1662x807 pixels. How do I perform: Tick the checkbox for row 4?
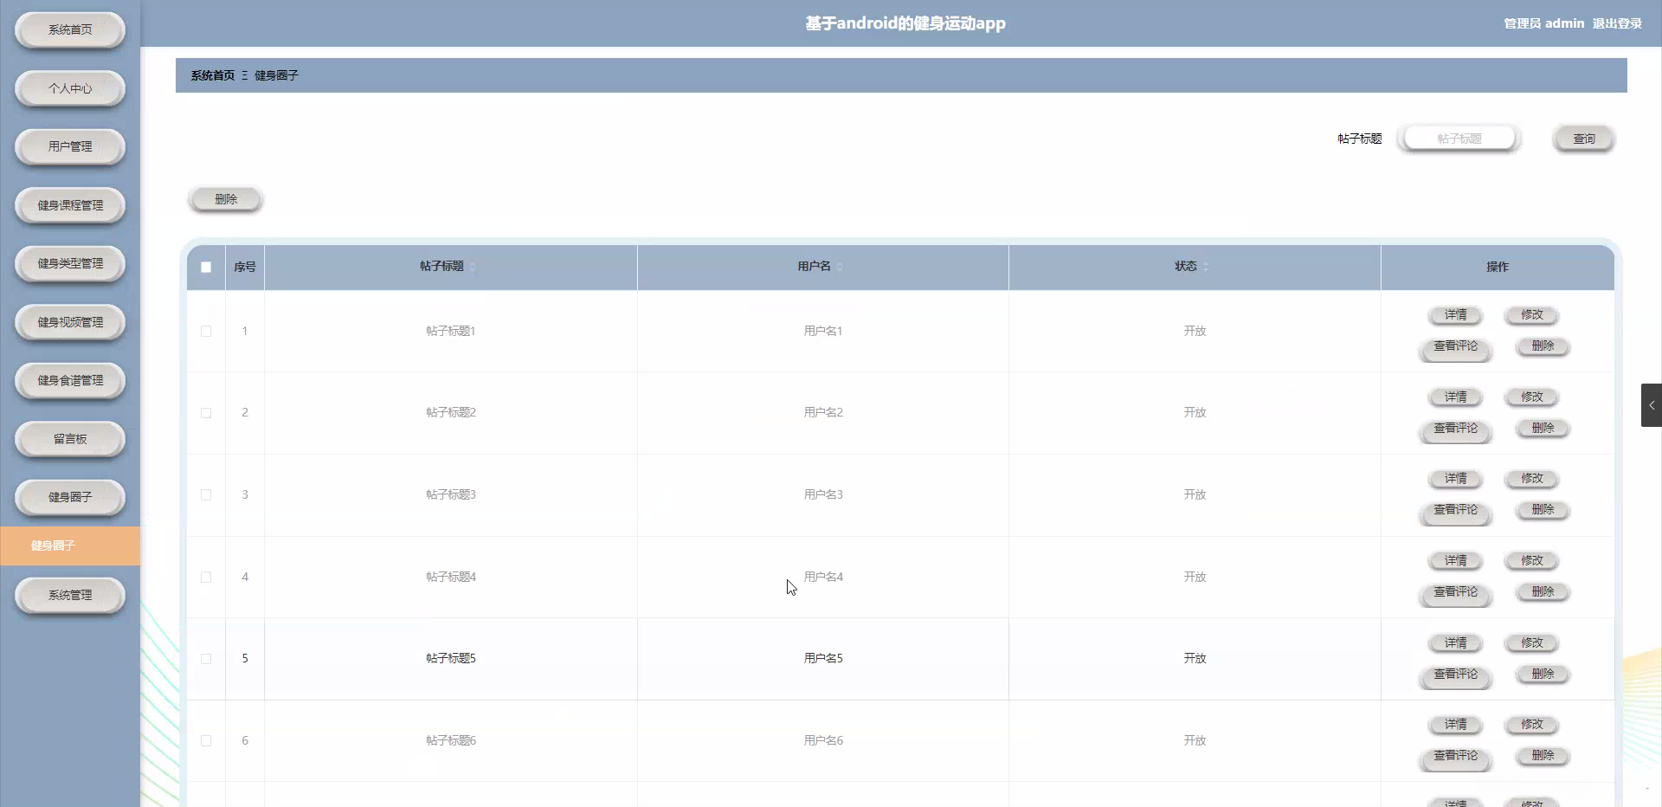(x=206, y=577)
